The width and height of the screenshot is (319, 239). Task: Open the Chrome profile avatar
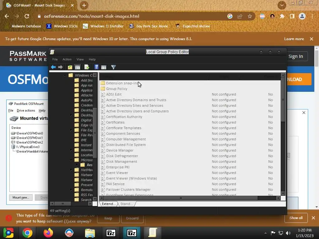pos(302,16)
